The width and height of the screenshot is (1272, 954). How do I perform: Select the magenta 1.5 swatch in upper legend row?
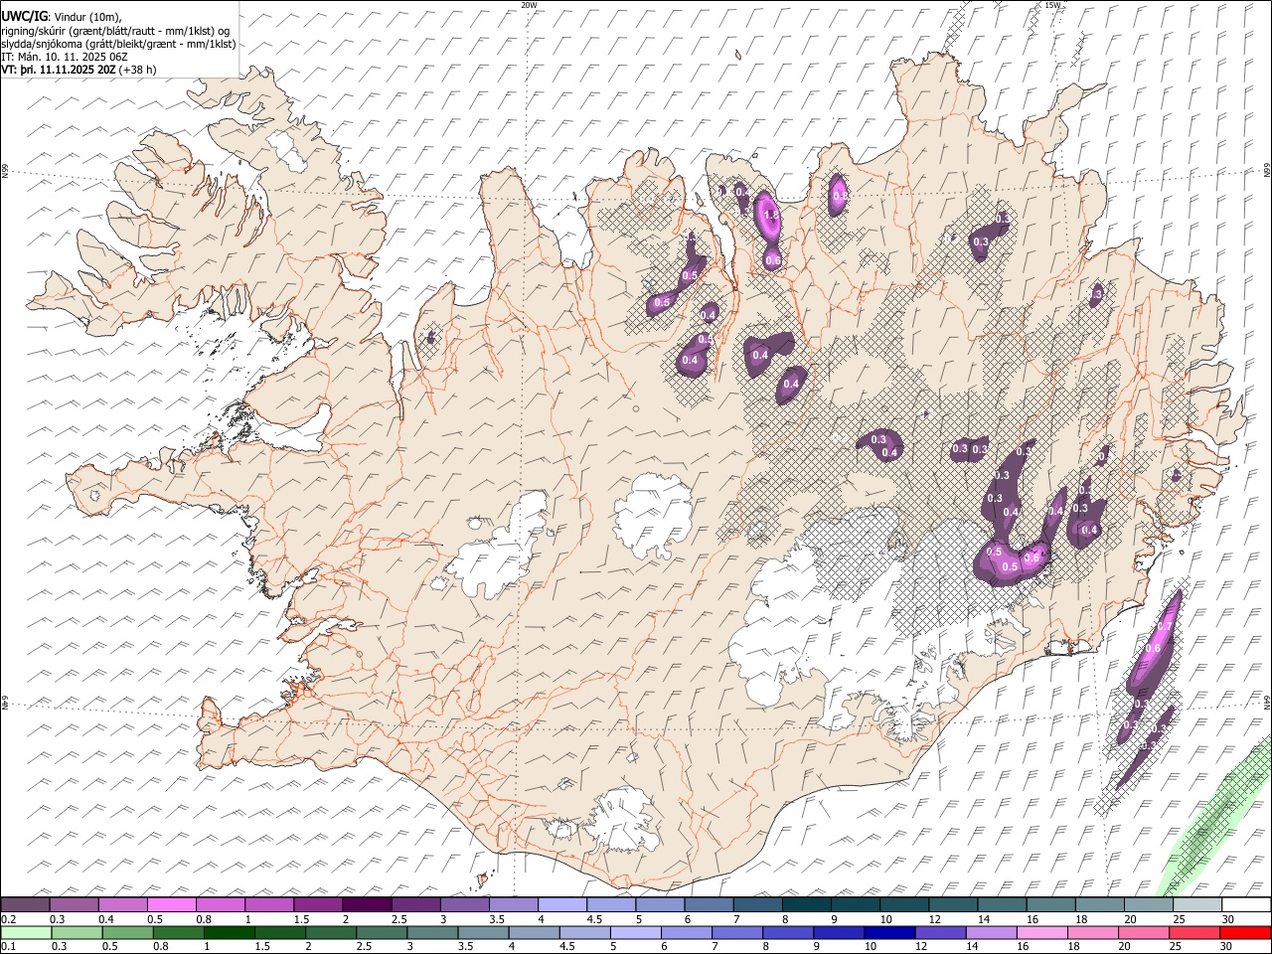point(318,905)
